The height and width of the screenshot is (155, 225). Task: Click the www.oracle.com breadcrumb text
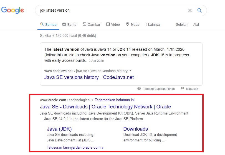point(53,100)
